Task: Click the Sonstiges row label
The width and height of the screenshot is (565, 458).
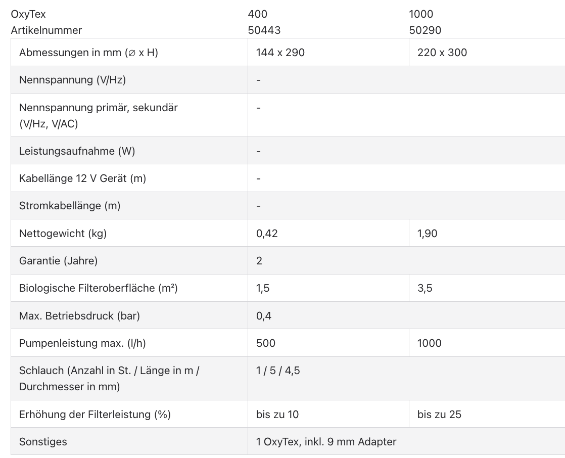Action: 43,442
